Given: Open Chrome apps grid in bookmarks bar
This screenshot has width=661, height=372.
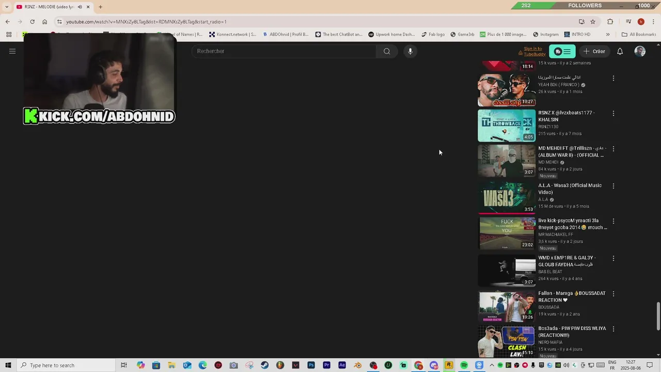Looking at the screenshot, I should point(9,35).
